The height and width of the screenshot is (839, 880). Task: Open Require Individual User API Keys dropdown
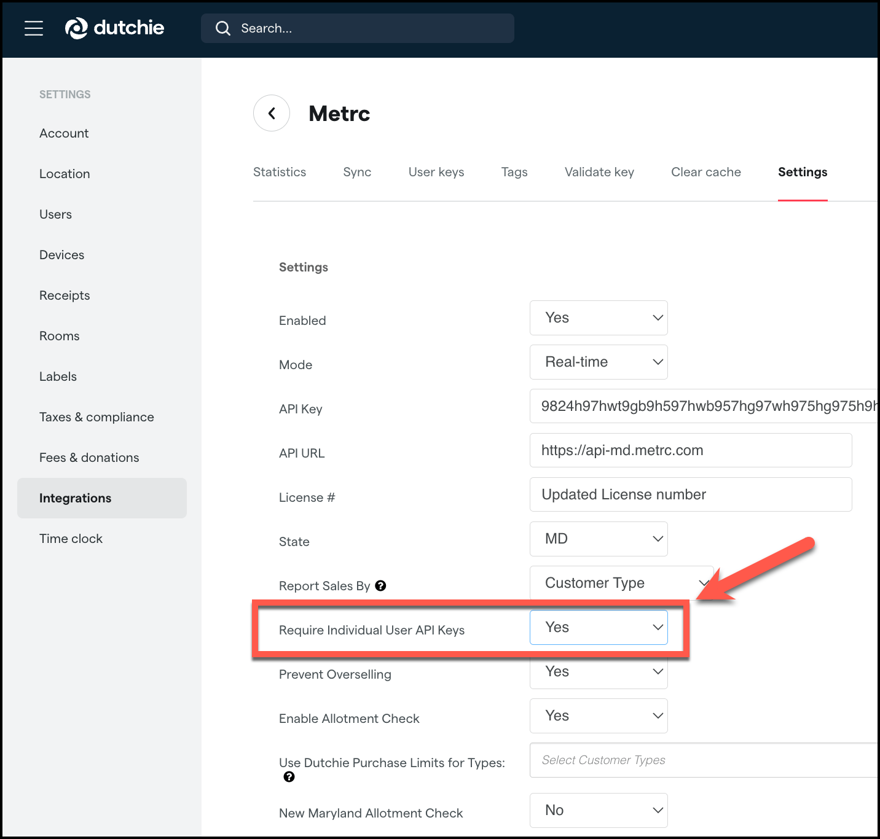tap(598, 627)
